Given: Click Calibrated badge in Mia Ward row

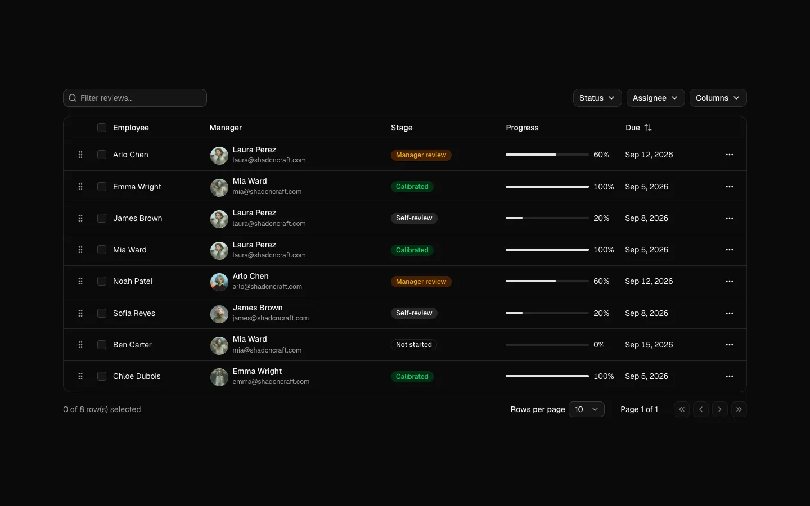Looking at the screenshot, I should point(412,250).
